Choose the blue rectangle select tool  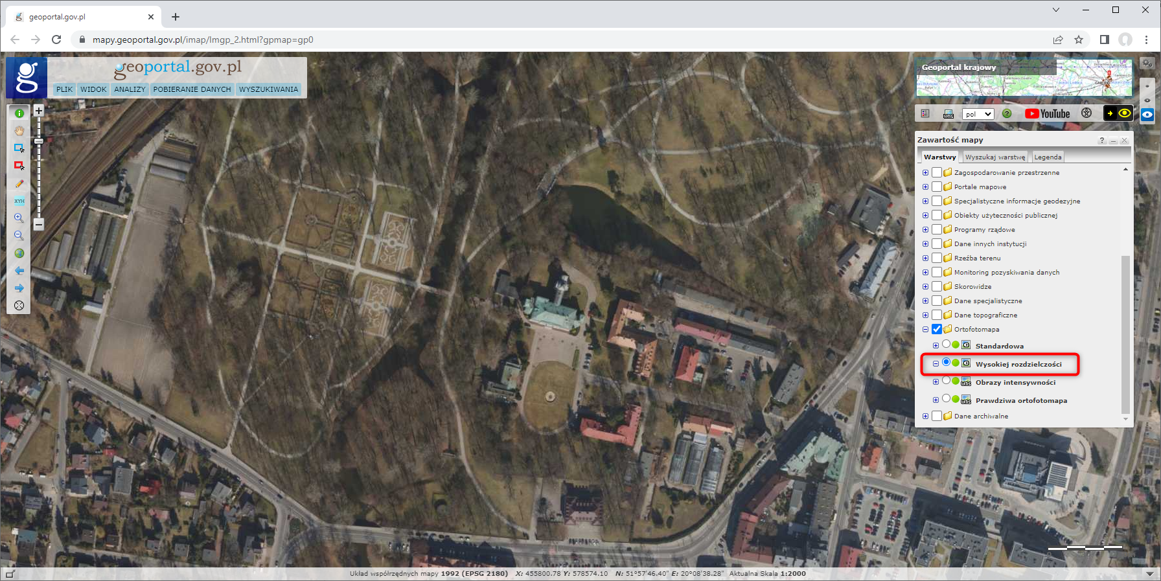coord(19,148)
